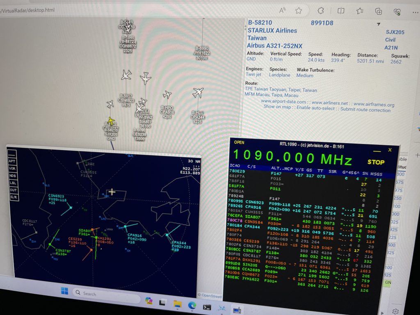
Task: Open browser Collections icon
Action: point(378,11)
